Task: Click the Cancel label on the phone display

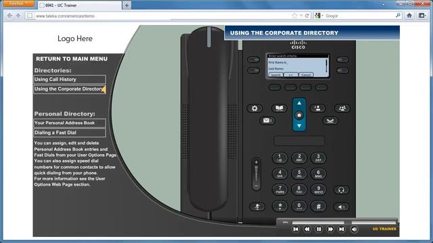Action: click(306, 75)
